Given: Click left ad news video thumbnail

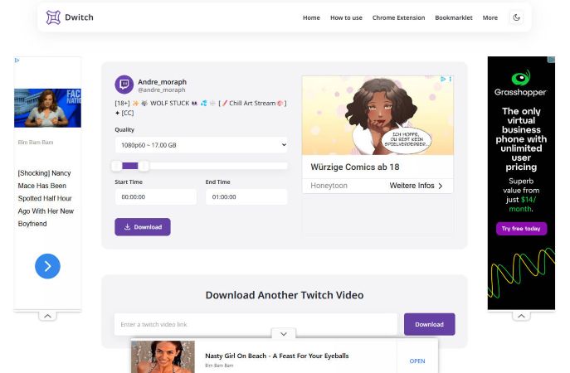Looking at the screenshot, I should [x=47, y=108].
